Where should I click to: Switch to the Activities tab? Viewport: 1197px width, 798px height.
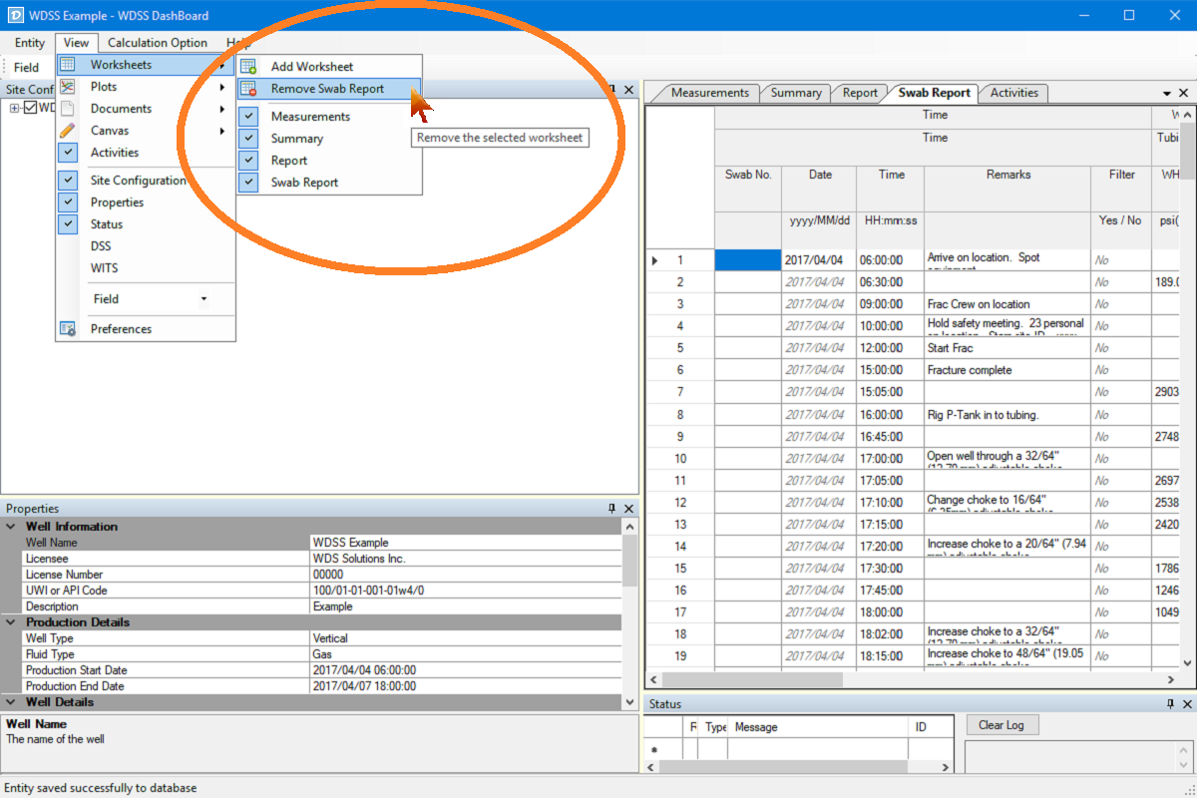point(1014,93)
